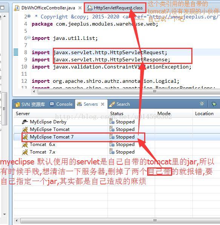Click the Servers tab icon
Image resolution: width=220 pixels, height=225 pixels.
(79, 104)
